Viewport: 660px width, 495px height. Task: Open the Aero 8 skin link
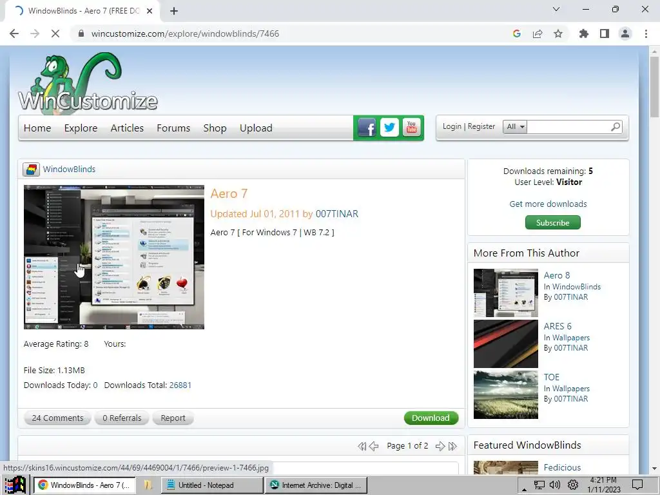(556, 275)
